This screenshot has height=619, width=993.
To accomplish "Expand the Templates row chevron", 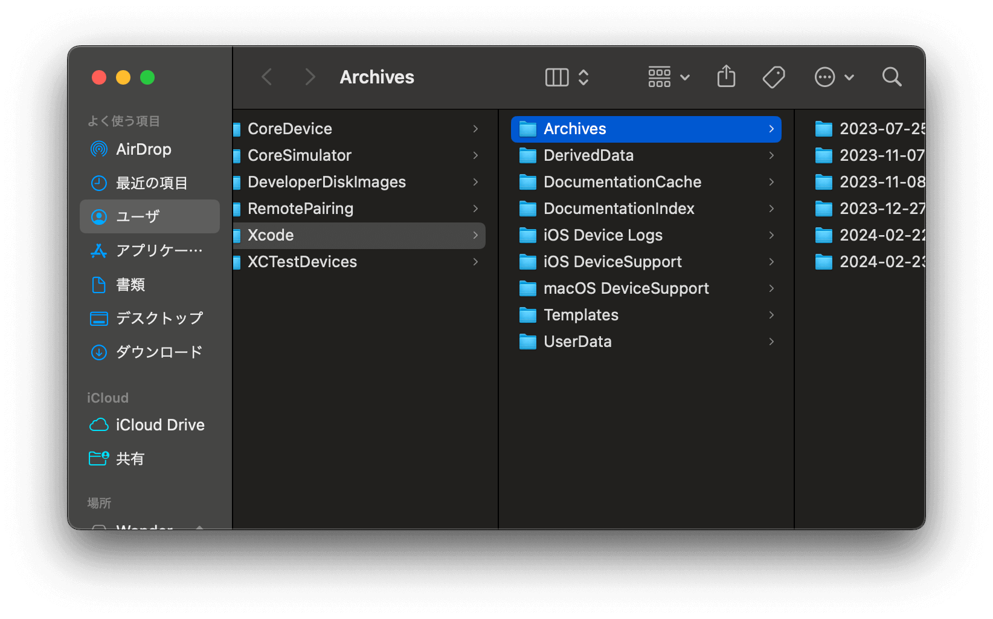I will (x=771, y=315).
